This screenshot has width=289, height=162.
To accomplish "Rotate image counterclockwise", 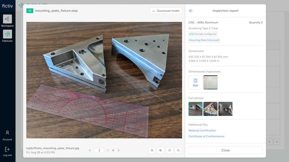I will tap(169, 150).
